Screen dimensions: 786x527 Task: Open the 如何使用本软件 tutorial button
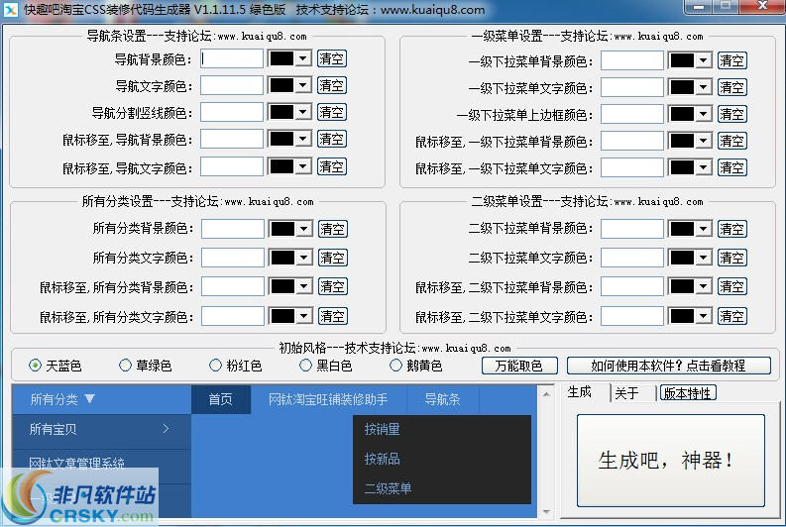(x=668, y=366)
